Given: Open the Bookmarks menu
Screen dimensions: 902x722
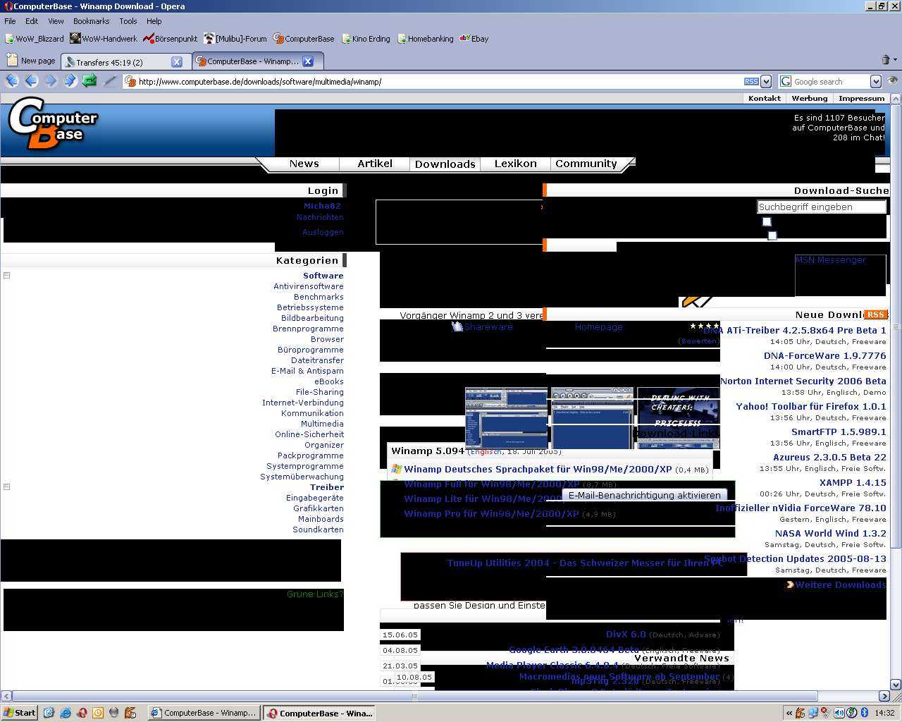Looking at the screenshot, I should click(91, 21).
